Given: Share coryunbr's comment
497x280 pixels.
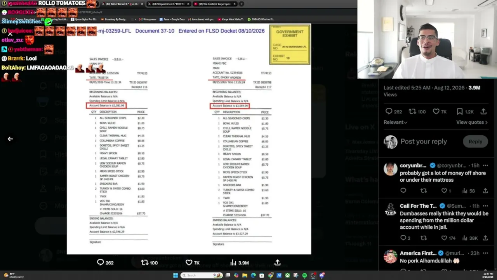Looking at the screenshot, I should click(485, 191).
